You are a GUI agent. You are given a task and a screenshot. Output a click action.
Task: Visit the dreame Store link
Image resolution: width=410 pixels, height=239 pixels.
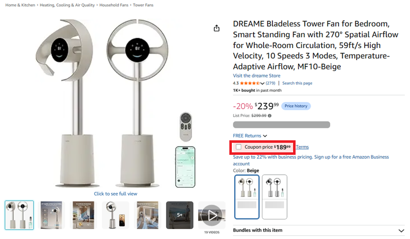pos(256,76)
